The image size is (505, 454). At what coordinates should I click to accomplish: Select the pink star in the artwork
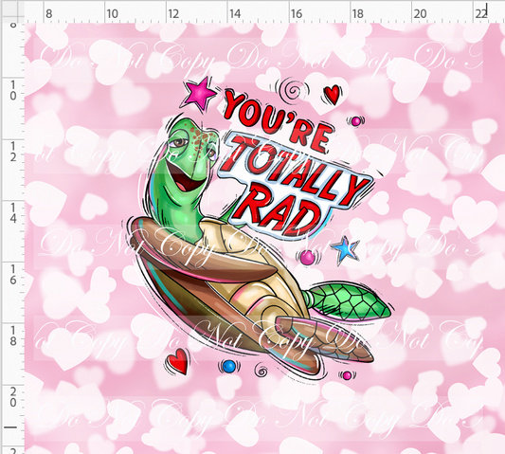pyautogui.click(x=200, y=94)
